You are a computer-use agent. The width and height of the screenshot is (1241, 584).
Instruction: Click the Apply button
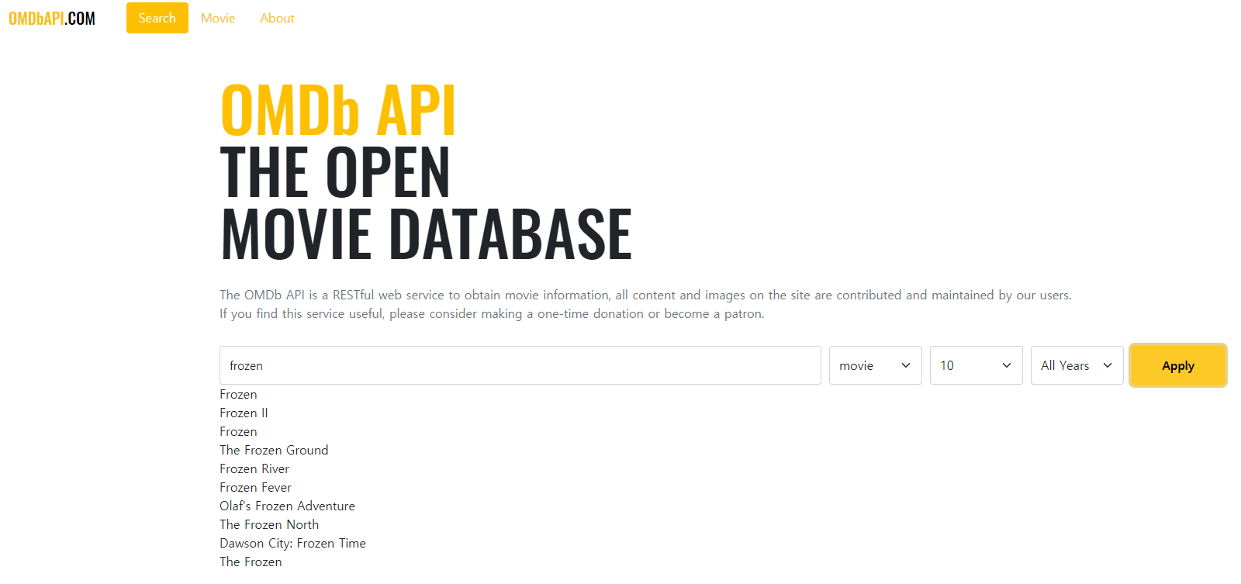pos(1178,365)
